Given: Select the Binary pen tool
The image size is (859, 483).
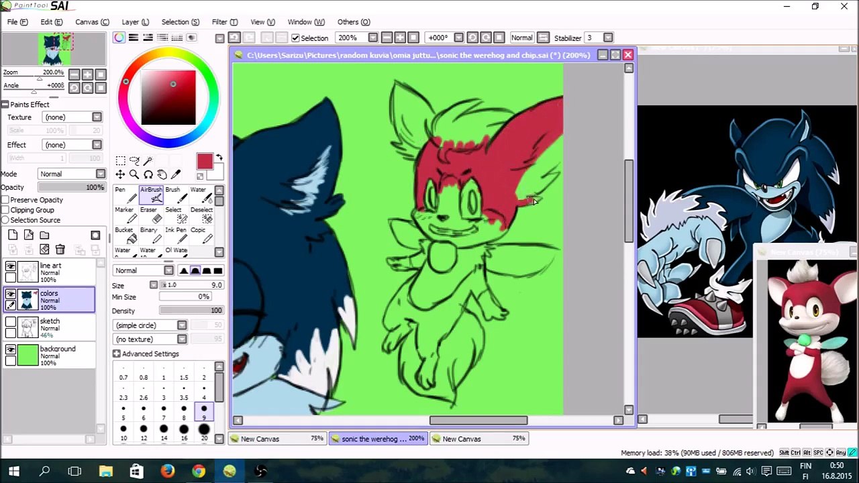Looking at the screenshot, I should coord(151,235).
